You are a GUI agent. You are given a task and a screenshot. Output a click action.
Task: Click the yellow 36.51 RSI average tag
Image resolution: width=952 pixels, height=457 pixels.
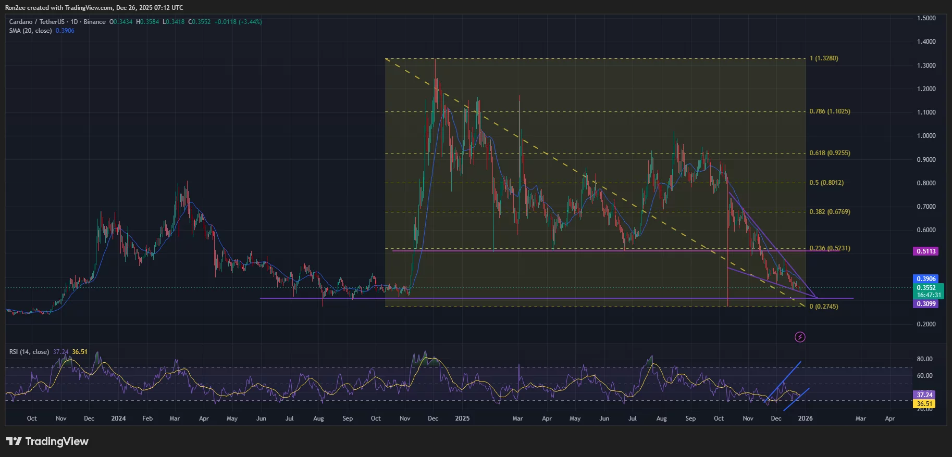tap(924, 404)
